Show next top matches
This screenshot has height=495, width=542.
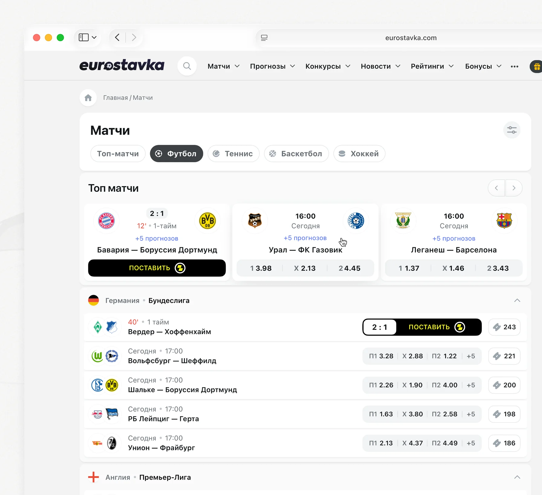(514, 188)
